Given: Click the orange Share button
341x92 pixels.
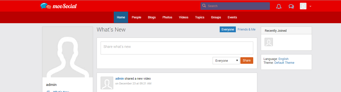Looking at the screenshot, I should 247,60.
